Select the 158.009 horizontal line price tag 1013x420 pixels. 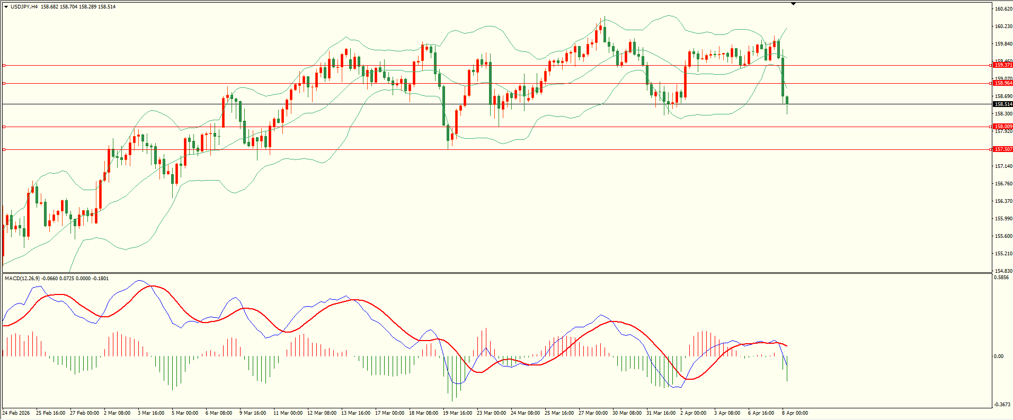[x=1002, y=127]
